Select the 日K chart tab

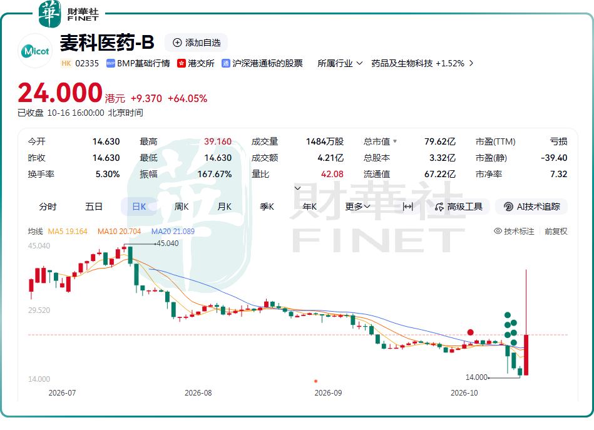139,207
